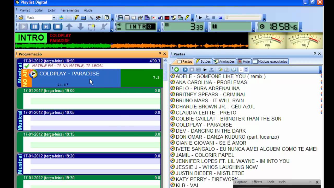Move item up with the grey up arrow
The height and width of the screenshot is (188, 334).
(x=69, y=27)
